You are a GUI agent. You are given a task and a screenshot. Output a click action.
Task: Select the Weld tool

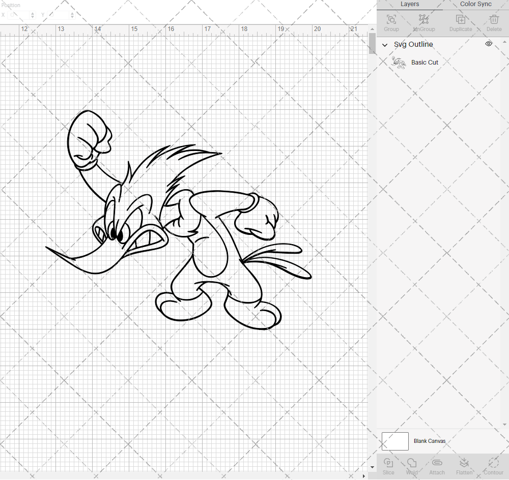coord(412,465)
